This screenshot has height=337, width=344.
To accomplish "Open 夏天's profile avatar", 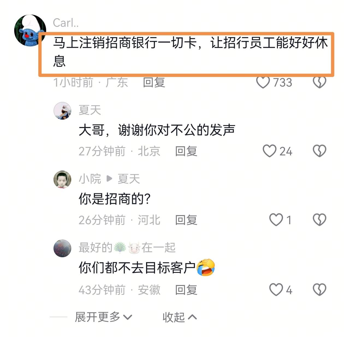I will click(62, 111).
